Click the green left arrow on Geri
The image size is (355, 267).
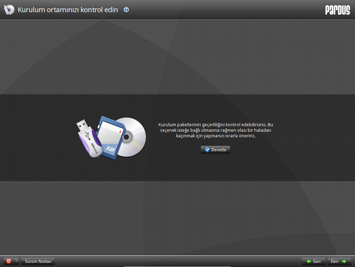pyautogui.click(x=308, y=261)
